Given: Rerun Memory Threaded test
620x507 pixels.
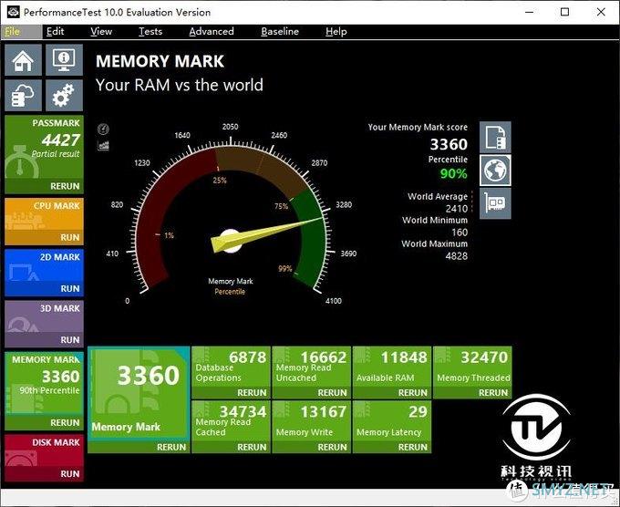Looking at the screenshot, I should (x=493, y=393).
